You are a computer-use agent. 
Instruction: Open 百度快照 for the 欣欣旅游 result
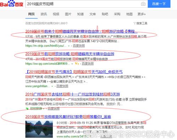(53, 108)
